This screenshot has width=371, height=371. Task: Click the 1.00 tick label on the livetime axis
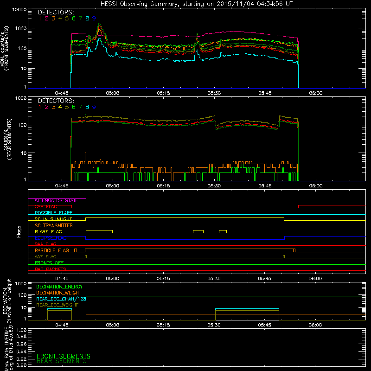[x=21, y=330]
